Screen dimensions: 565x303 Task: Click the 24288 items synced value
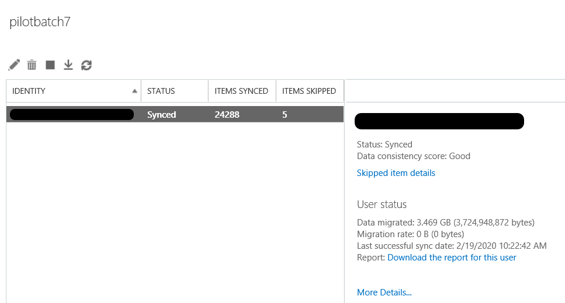click(x=227, y=115)
